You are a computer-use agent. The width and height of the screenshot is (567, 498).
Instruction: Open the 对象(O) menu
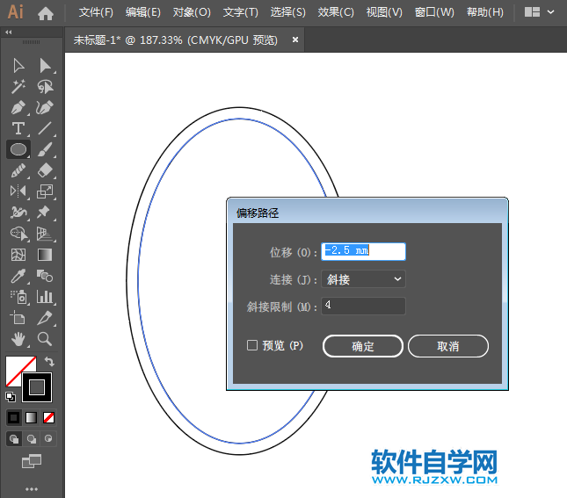pyautogui.click(x=192, y=12)
